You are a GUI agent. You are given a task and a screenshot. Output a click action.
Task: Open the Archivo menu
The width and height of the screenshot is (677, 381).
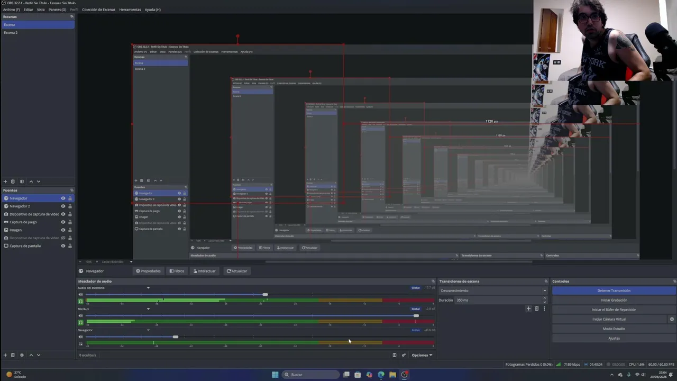coord(11,10)
